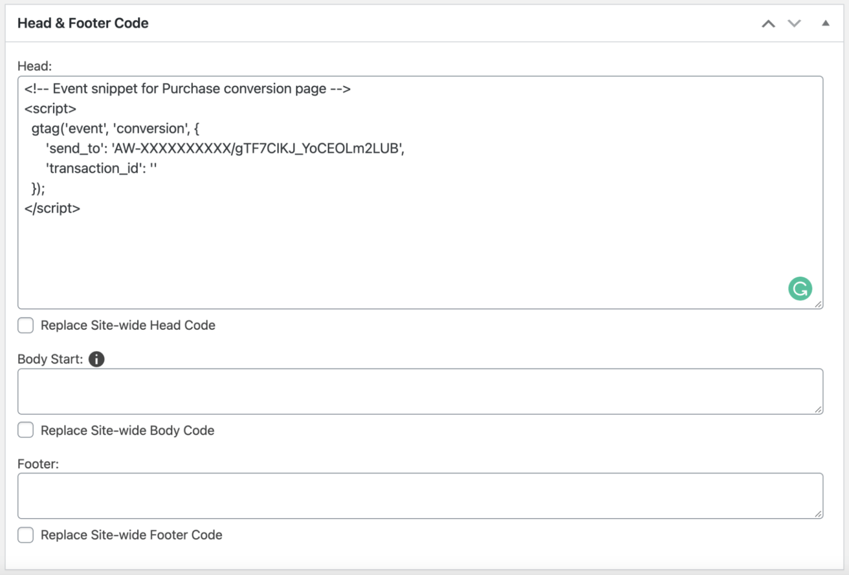The width and height of the screenshot is (849, 575).
Task: Open the info tooltip beside Body Start
Action: [x=96, y=359]
